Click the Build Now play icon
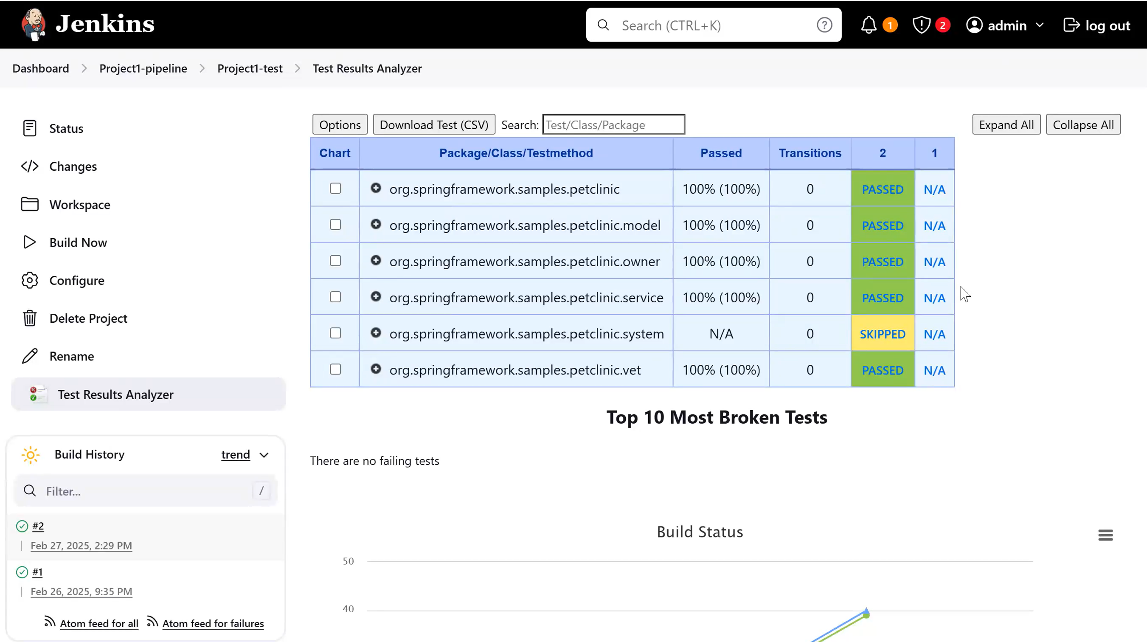 (29, 242)
